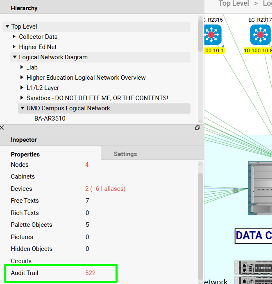Select BA-AR3510 in the hierarchy
This screenshot has width=272, height=284.
[x=50, y=119]
